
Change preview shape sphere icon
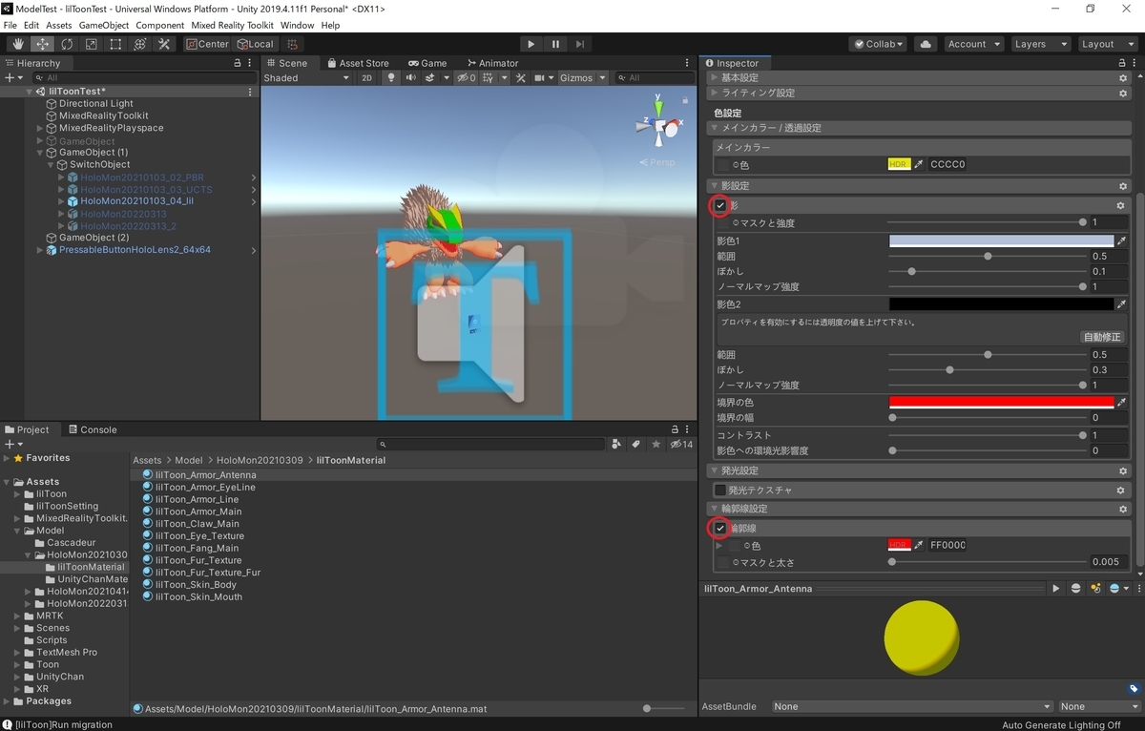click(x=1076, y=589)
